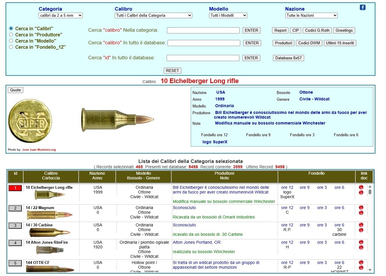Viewport: 386px width, 276px height.
Task: Choose Cerca in "Fondello_12" radio option
Action: point(11,47)
